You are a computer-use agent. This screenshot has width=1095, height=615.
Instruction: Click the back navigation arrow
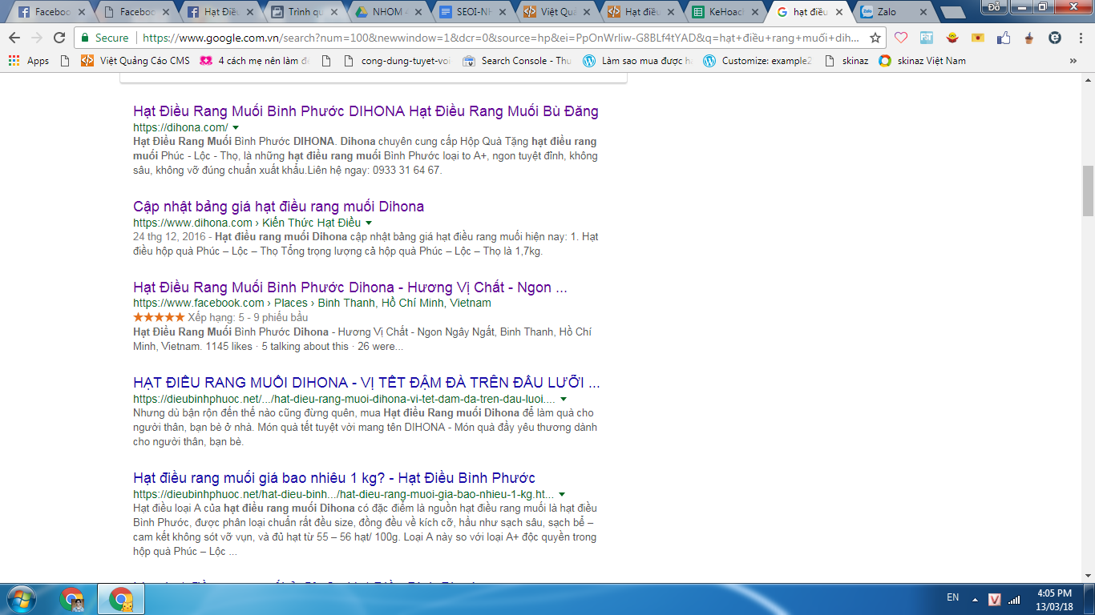14,38
